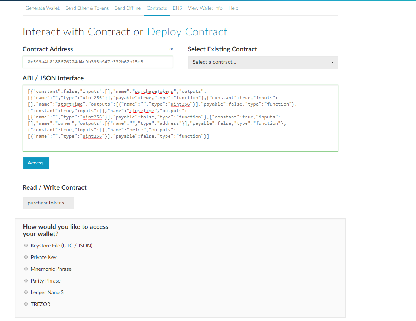The height and width of the screenshot is (321, 416).
Task: Select Mnemonic Phrase radio option
Action: pos(26,269)
